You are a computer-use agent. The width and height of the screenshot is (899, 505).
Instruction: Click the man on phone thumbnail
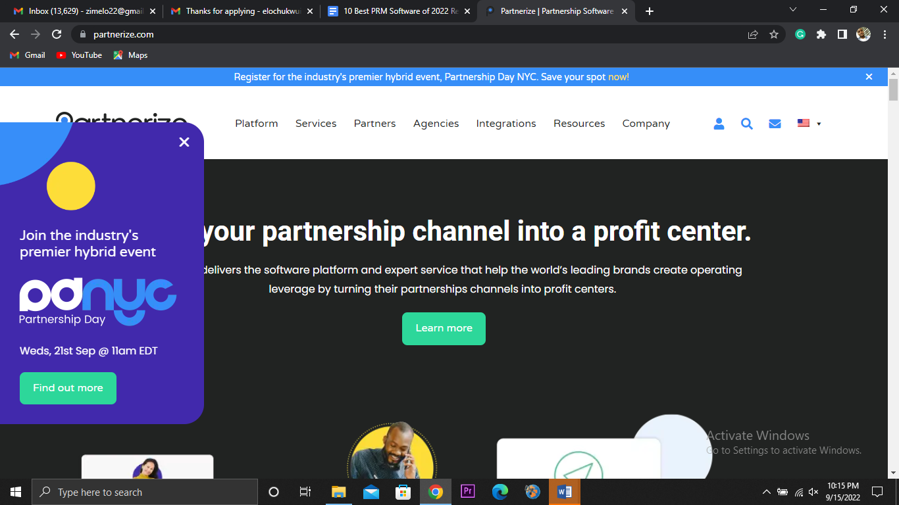(x=391, y=450)
